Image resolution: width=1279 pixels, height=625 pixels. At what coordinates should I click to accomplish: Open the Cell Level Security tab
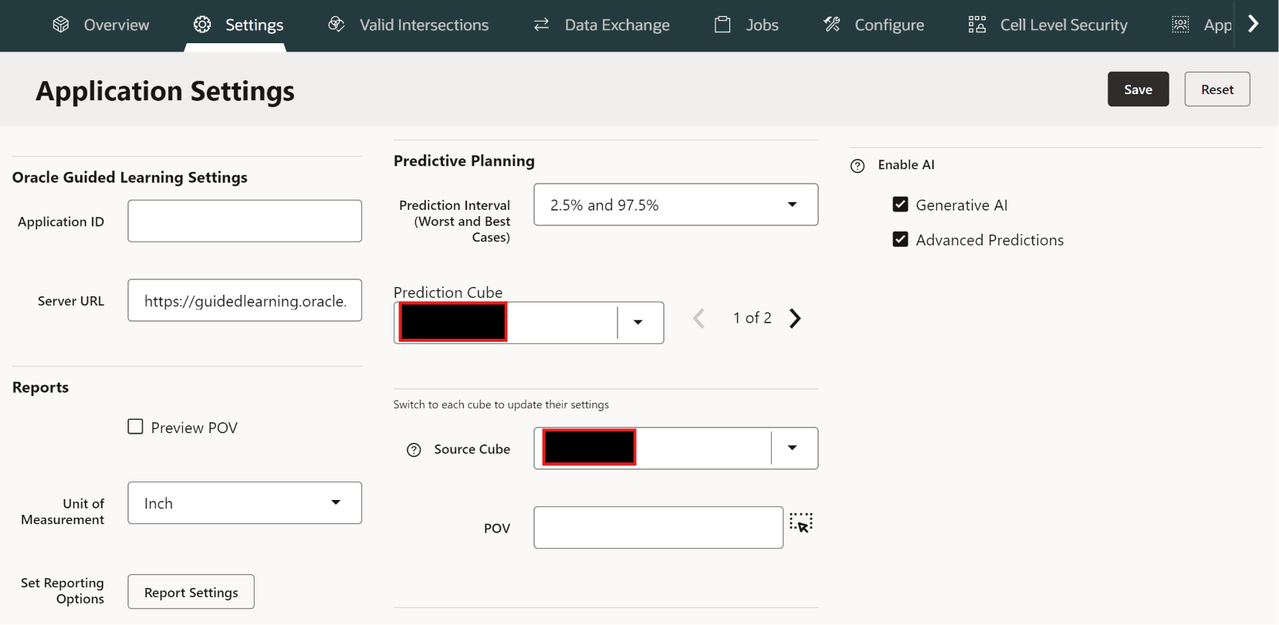[1048, 25]
